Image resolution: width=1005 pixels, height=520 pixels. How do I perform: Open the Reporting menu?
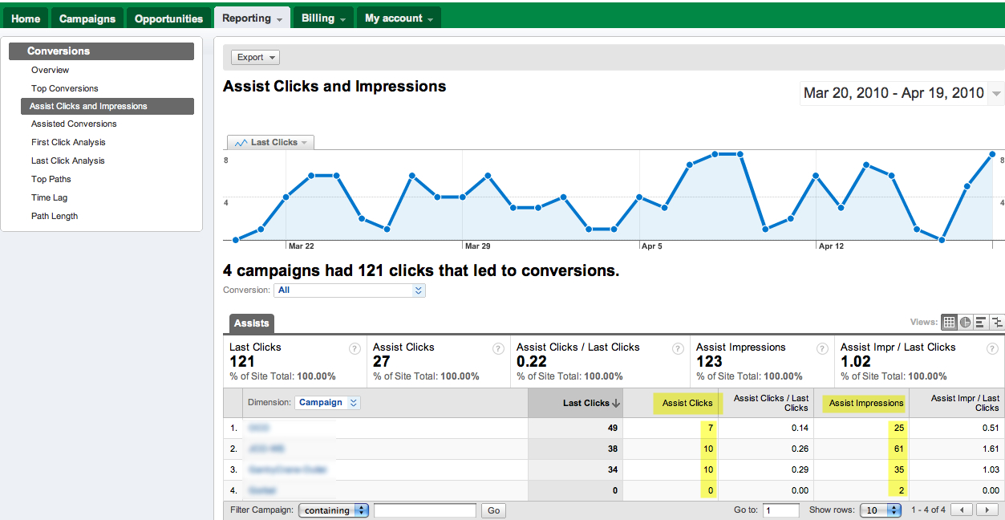[x=251, y=16]
